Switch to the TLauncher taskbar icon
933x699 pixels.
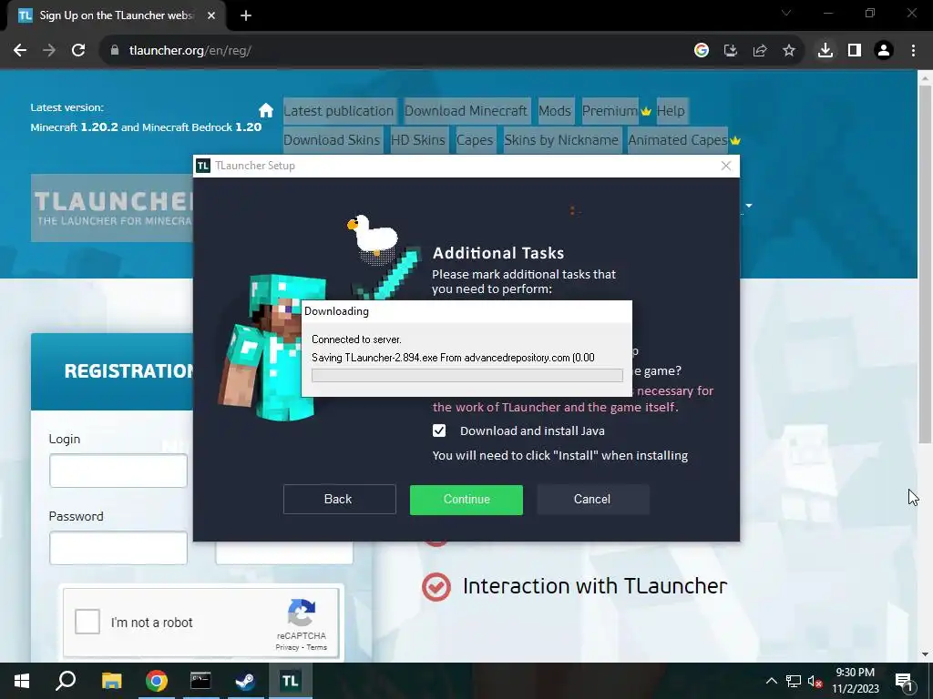pyautogui.click(x=291, y=681)
